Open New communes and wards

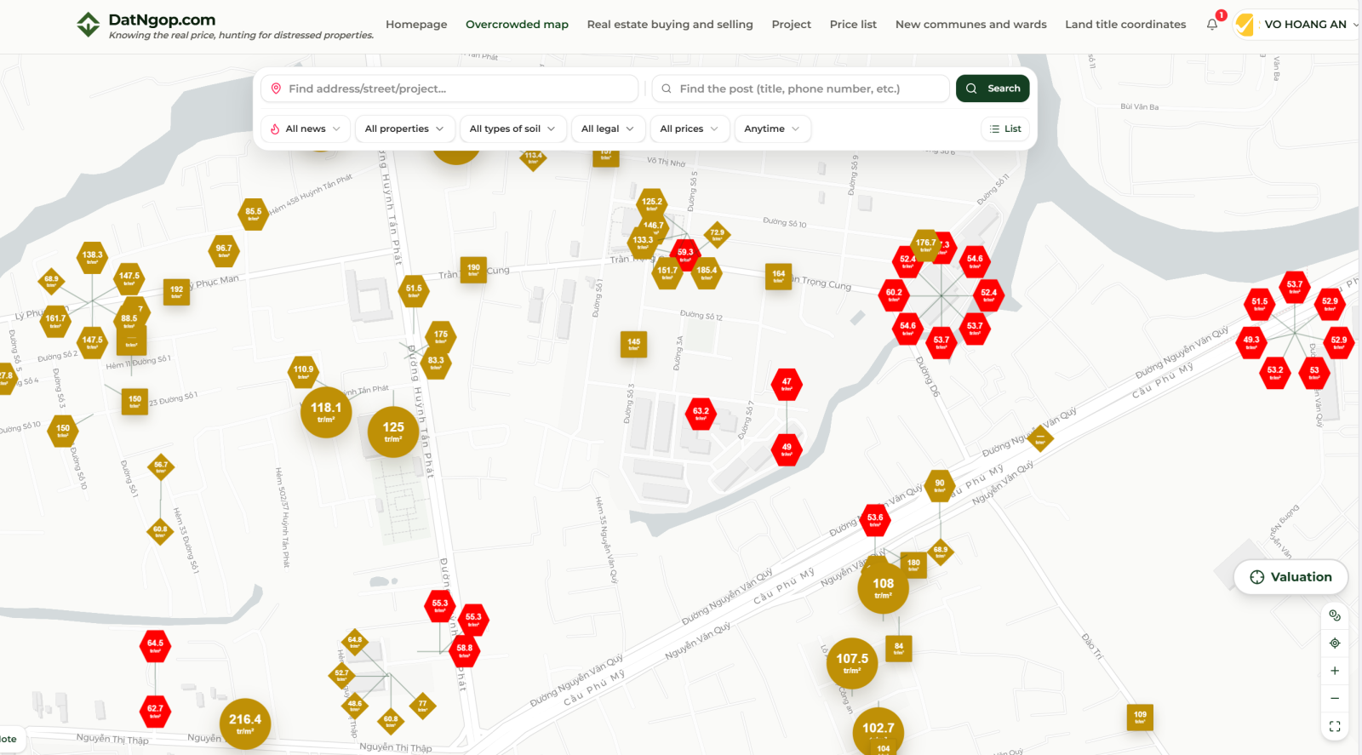970,25
